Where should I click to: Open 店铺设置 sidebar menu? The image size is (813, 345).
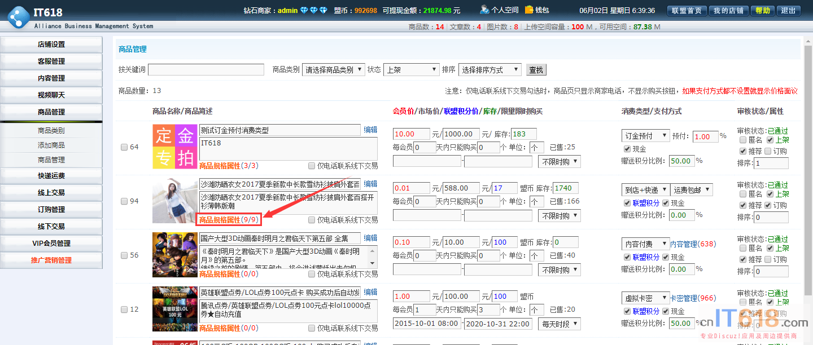click(51, 45)
